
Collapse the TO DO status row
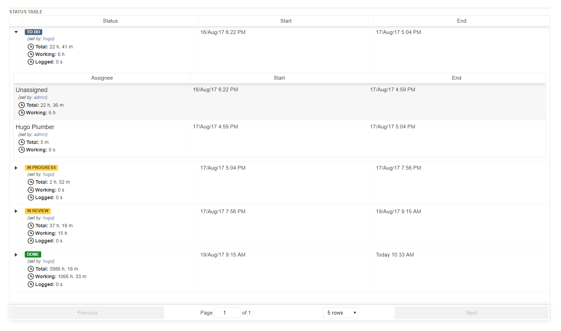pos(16,32)
